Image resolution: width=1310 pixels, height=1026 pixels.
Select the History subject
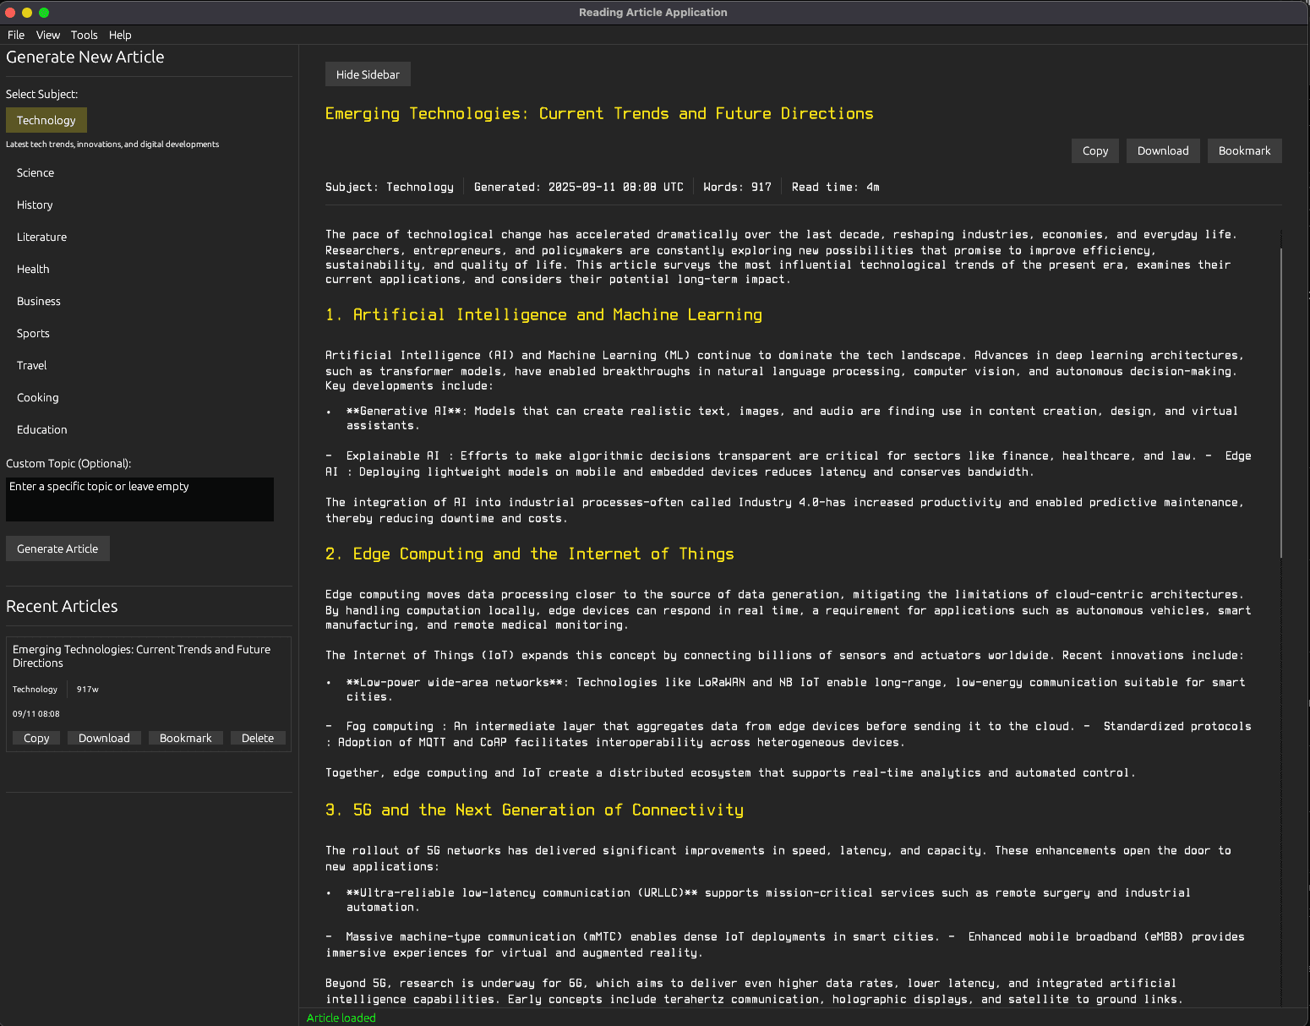point(34,205)
